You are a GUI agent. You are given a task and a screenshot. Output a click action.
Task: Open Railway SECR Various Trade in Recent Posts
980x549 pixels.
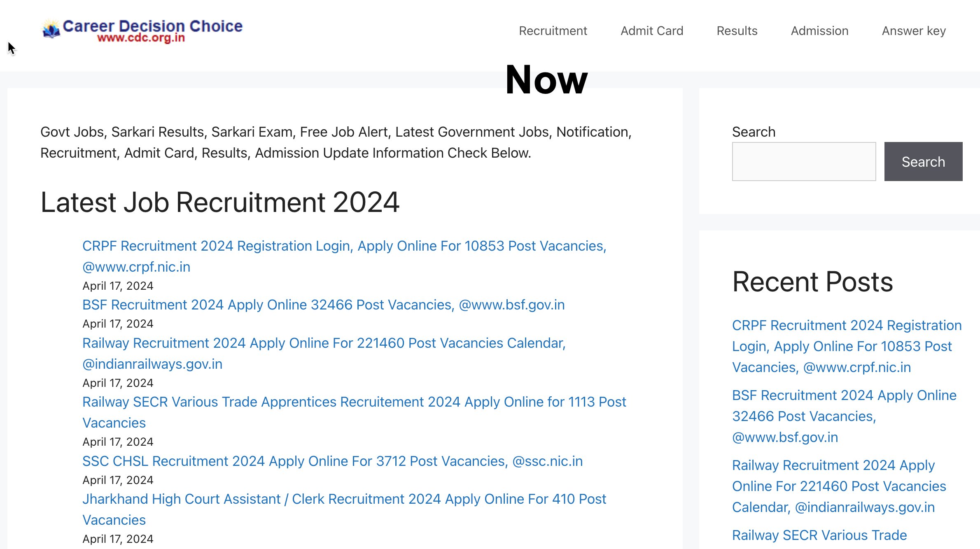point(819,535)
